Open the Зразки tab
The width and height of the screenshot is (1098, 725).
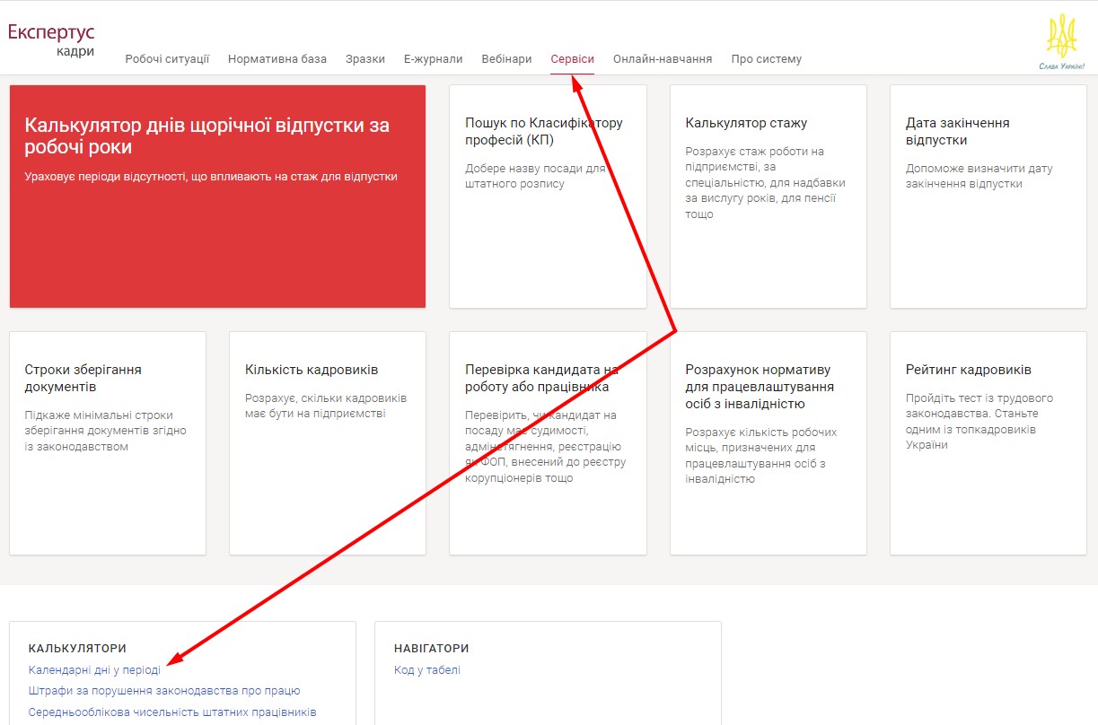[365, 59]
